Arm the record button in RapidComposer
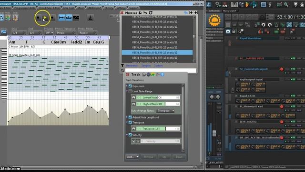The width and height of the screenshot is (305, 172). coord(52,18)
